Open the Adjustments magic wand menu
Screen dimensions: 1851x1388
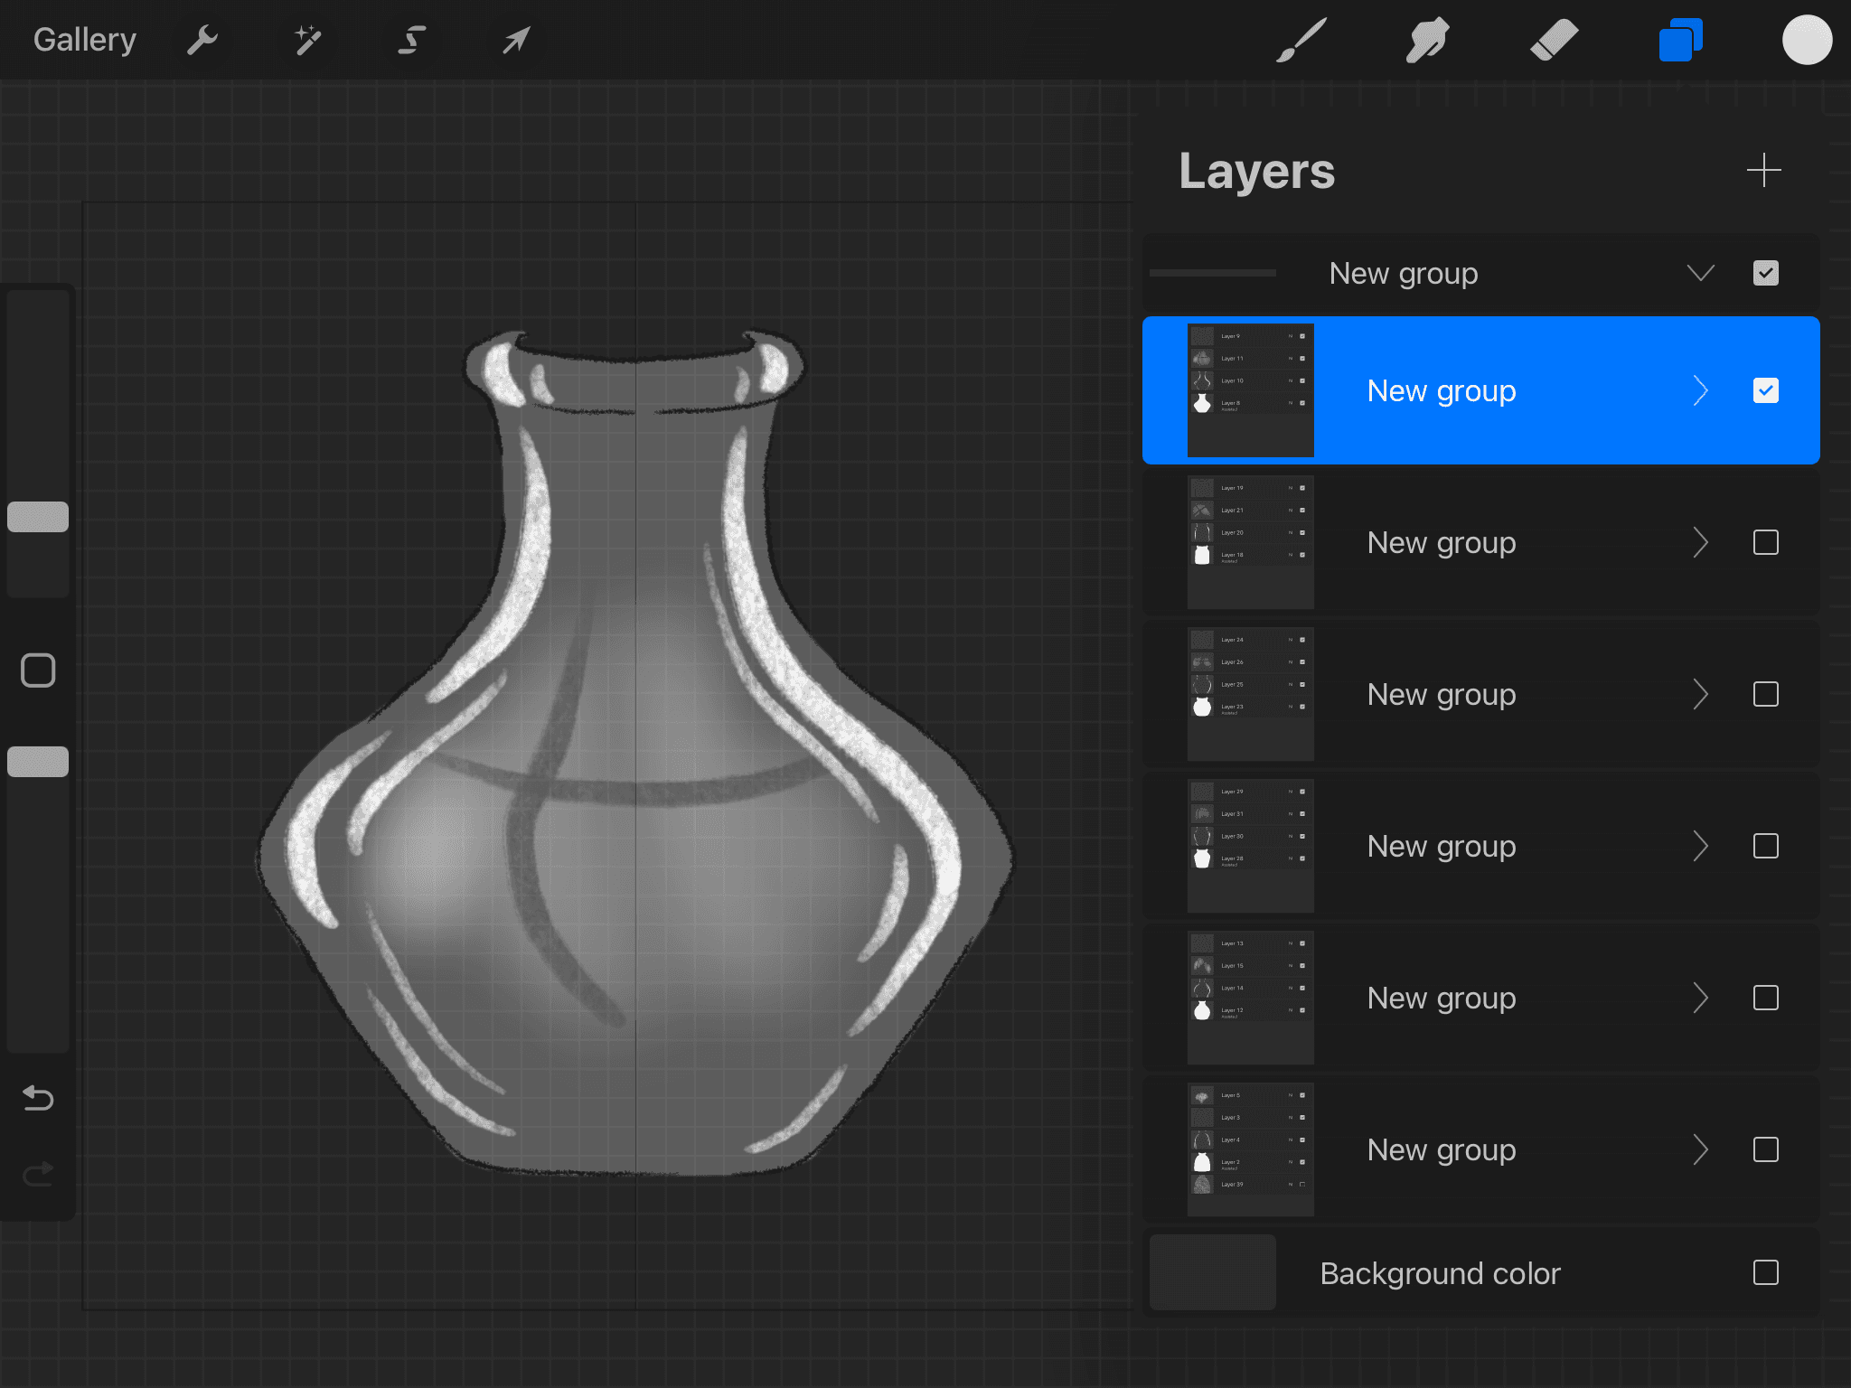(307, 40)
